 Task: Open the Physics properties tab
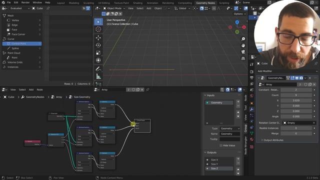tap(251, 121)
